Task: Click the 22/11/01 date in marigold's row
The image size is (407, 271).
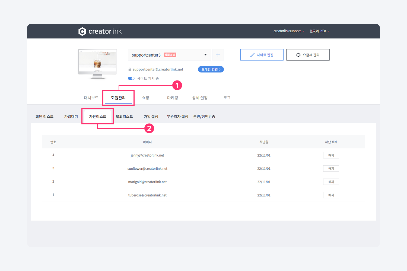Action: click(x=264, y=182)
